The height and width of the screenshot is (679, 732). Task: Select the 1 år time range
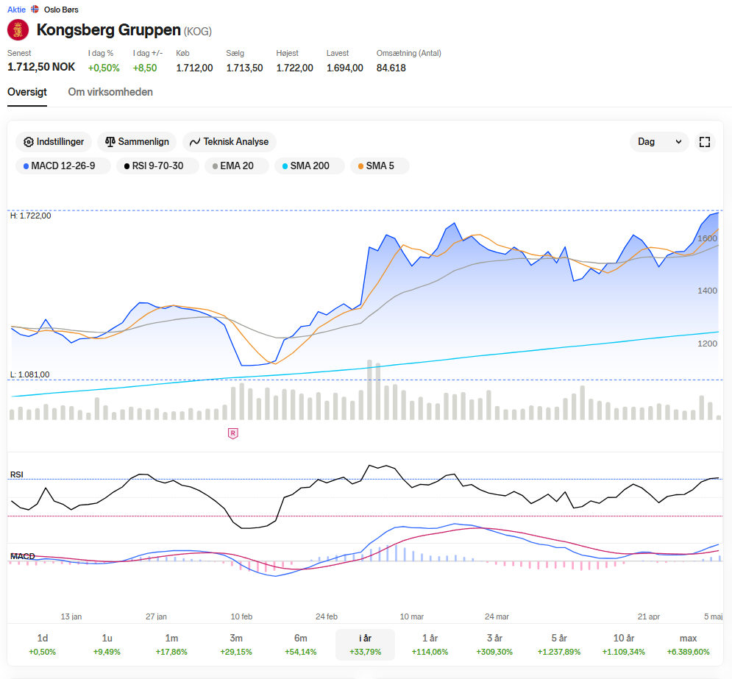click(430, 644)
